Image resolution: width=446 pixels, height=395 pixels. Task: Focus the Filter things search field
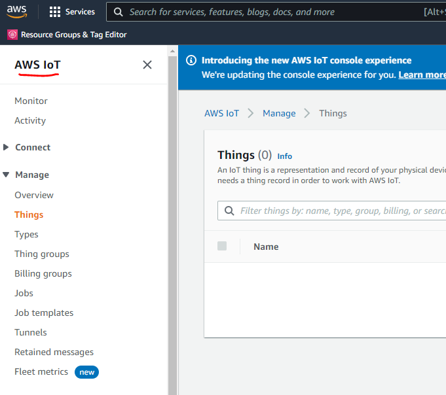(x=341, y=211)
